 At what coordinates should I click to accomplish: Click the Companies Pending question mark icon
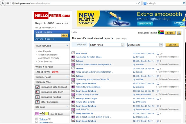click(x=37, y=97)
